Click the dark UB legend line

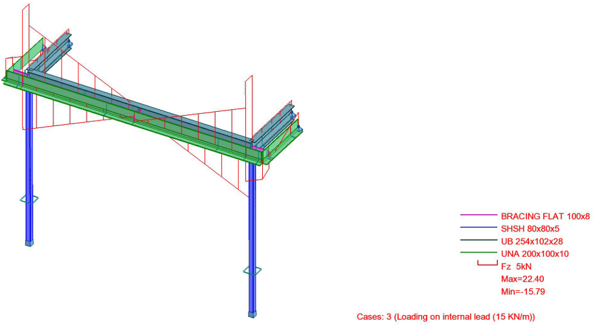(478, 240)
